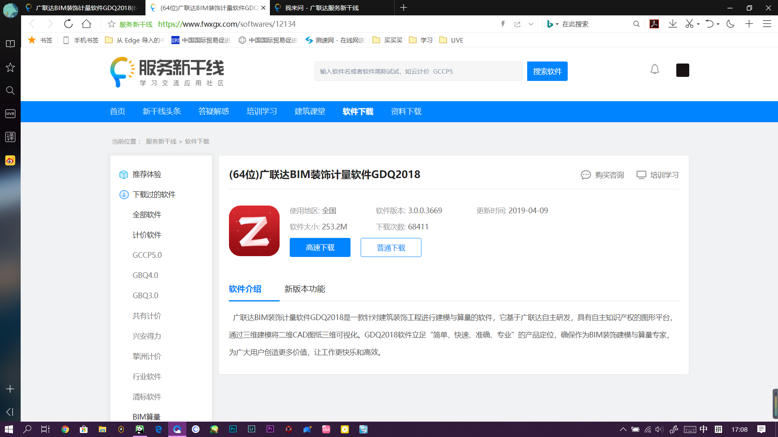
Task: Open new tab with the plus button
Action: coord(404,8)
